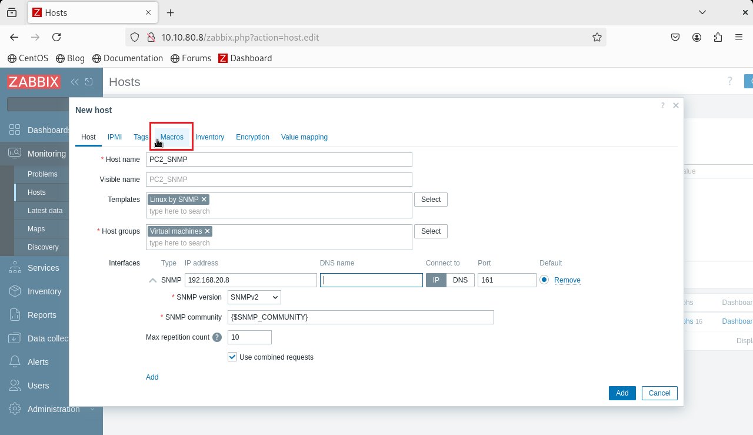Click help icon on Hosts page

pyautogui.click(x=730, y=81)
